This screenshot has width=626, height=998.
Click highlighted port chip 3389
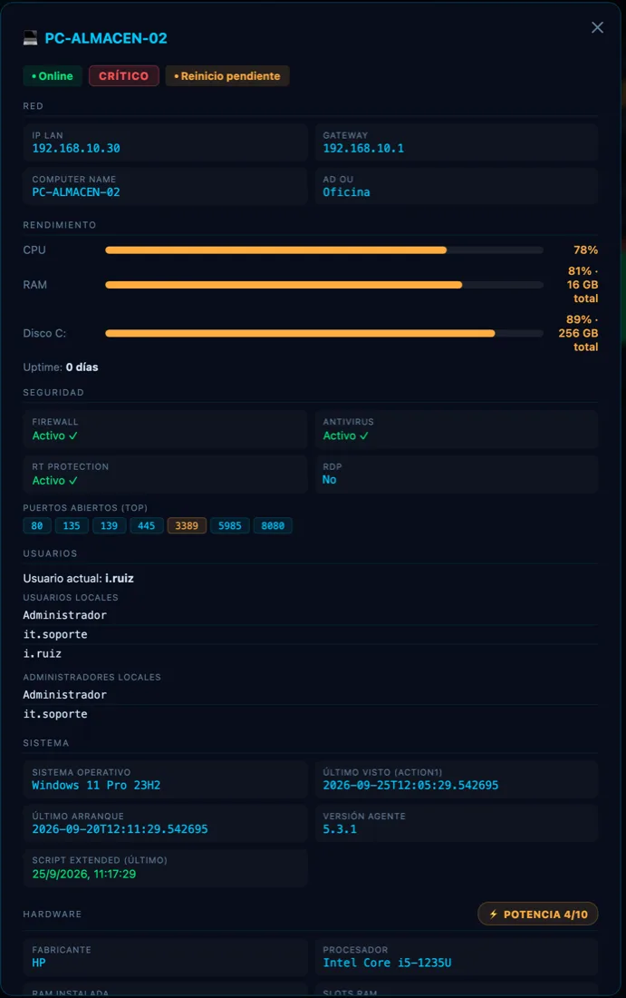click(187, 525)
